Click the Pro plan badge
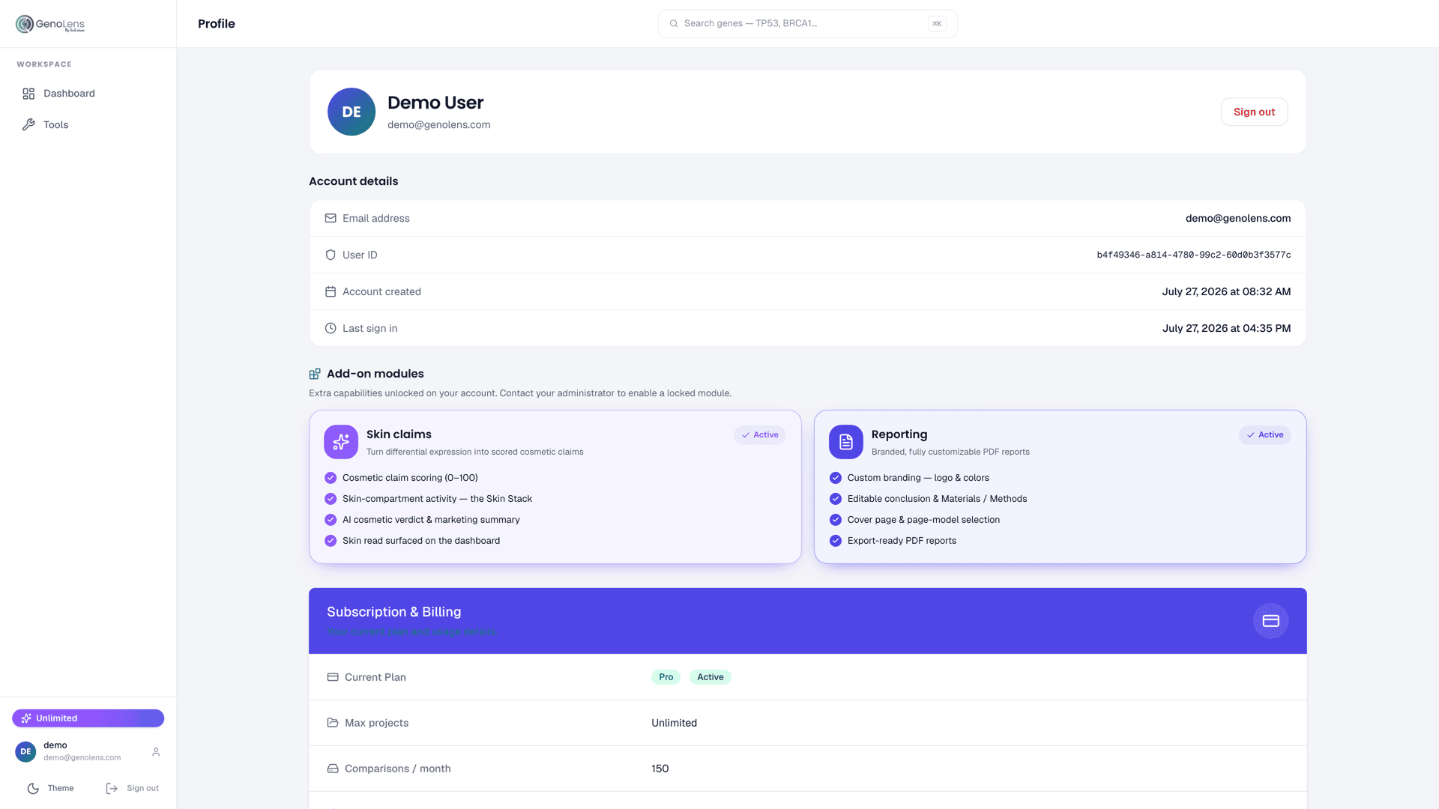 click(666, 677)
